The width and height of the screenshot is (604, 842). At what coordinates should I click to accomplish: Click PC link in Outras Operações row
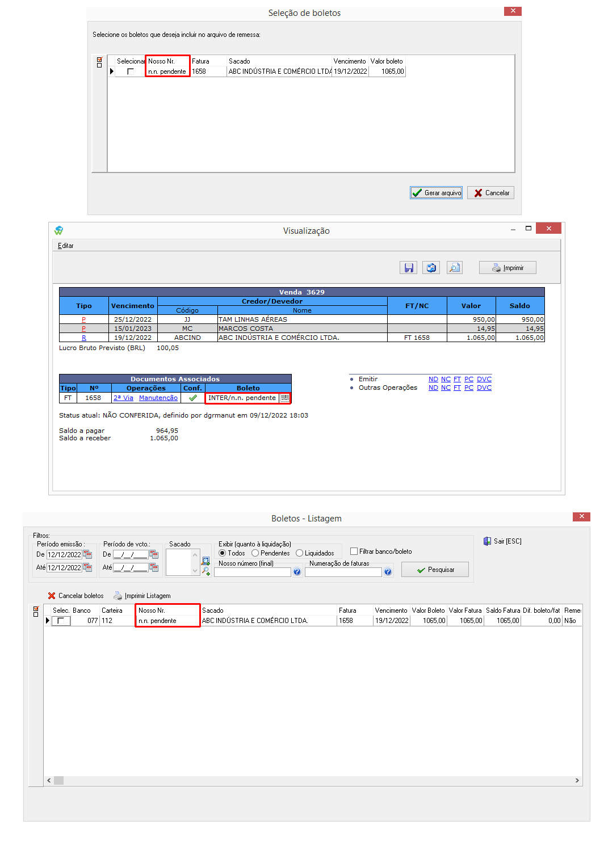pos(469,388)
